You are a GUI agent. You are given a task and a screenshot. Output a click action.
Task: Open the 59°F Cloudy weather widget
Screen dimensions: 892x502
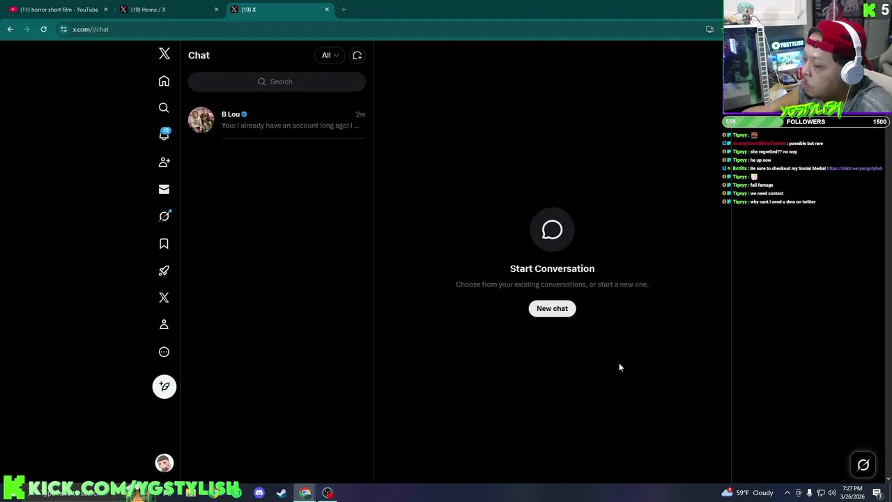coord(747,493)
